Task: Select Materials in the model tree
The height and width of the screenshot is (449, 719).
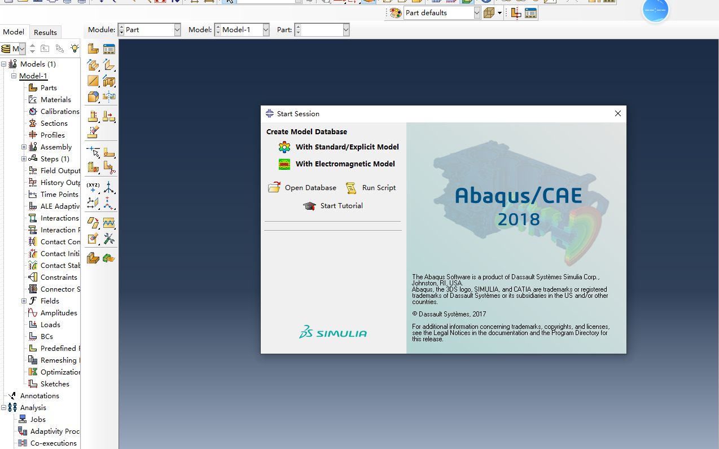Action: [55, 99]
